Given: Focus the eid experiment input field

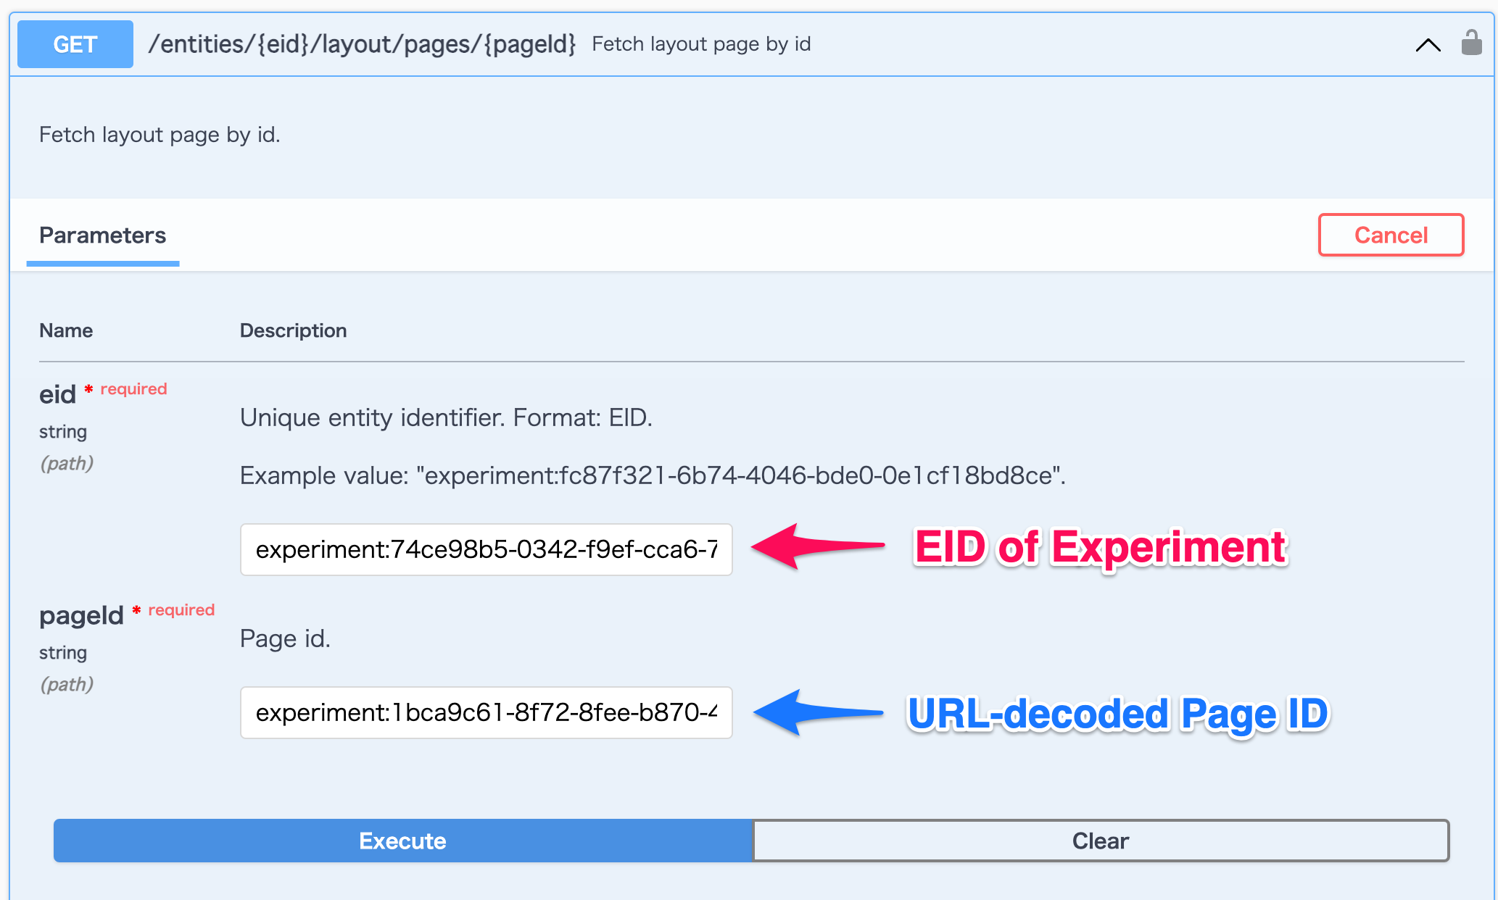Looking at the screenshot, I should [x=486, y=549].
